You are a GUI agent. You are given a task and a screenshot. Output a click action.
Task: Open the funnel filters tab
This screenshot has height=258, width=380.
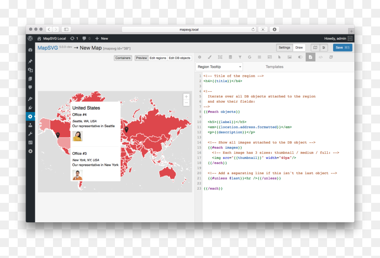(240, 57)
